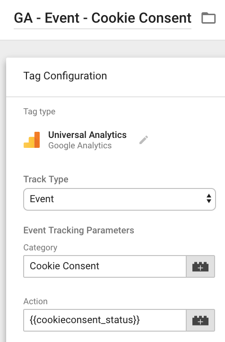Open the Track Type dropdown showing Event
Image resolution: width=225 pixels, height=342 pixels.
[120, 199]
